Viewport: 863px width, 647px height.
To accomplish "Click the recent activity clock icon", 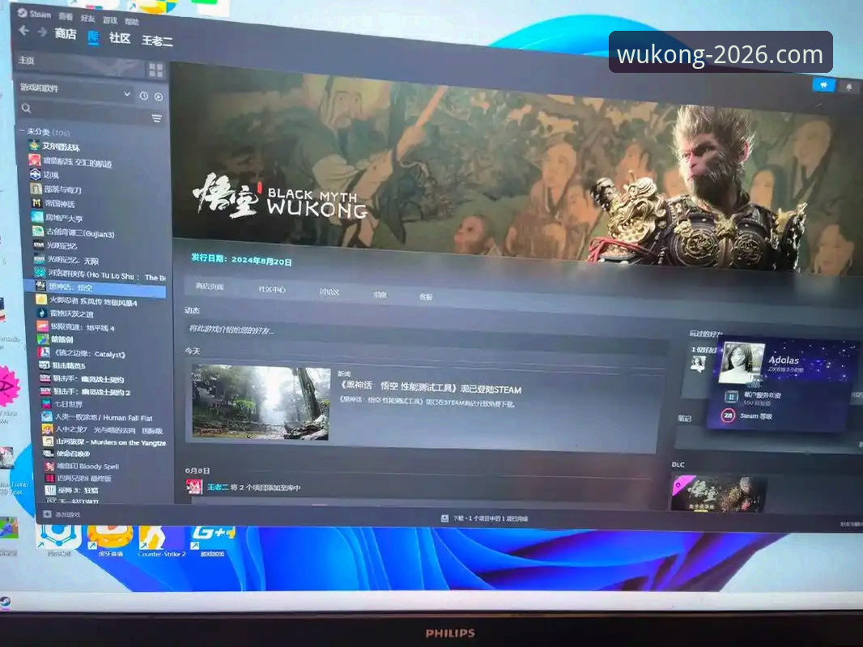I will [143, 96].
